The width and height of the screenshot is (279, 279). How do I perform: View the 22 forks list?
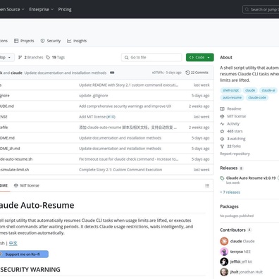[234, 147]
